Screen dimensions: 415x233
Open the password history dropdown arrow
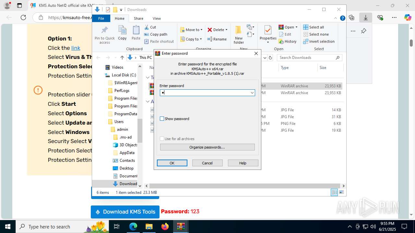pos(252,93)
